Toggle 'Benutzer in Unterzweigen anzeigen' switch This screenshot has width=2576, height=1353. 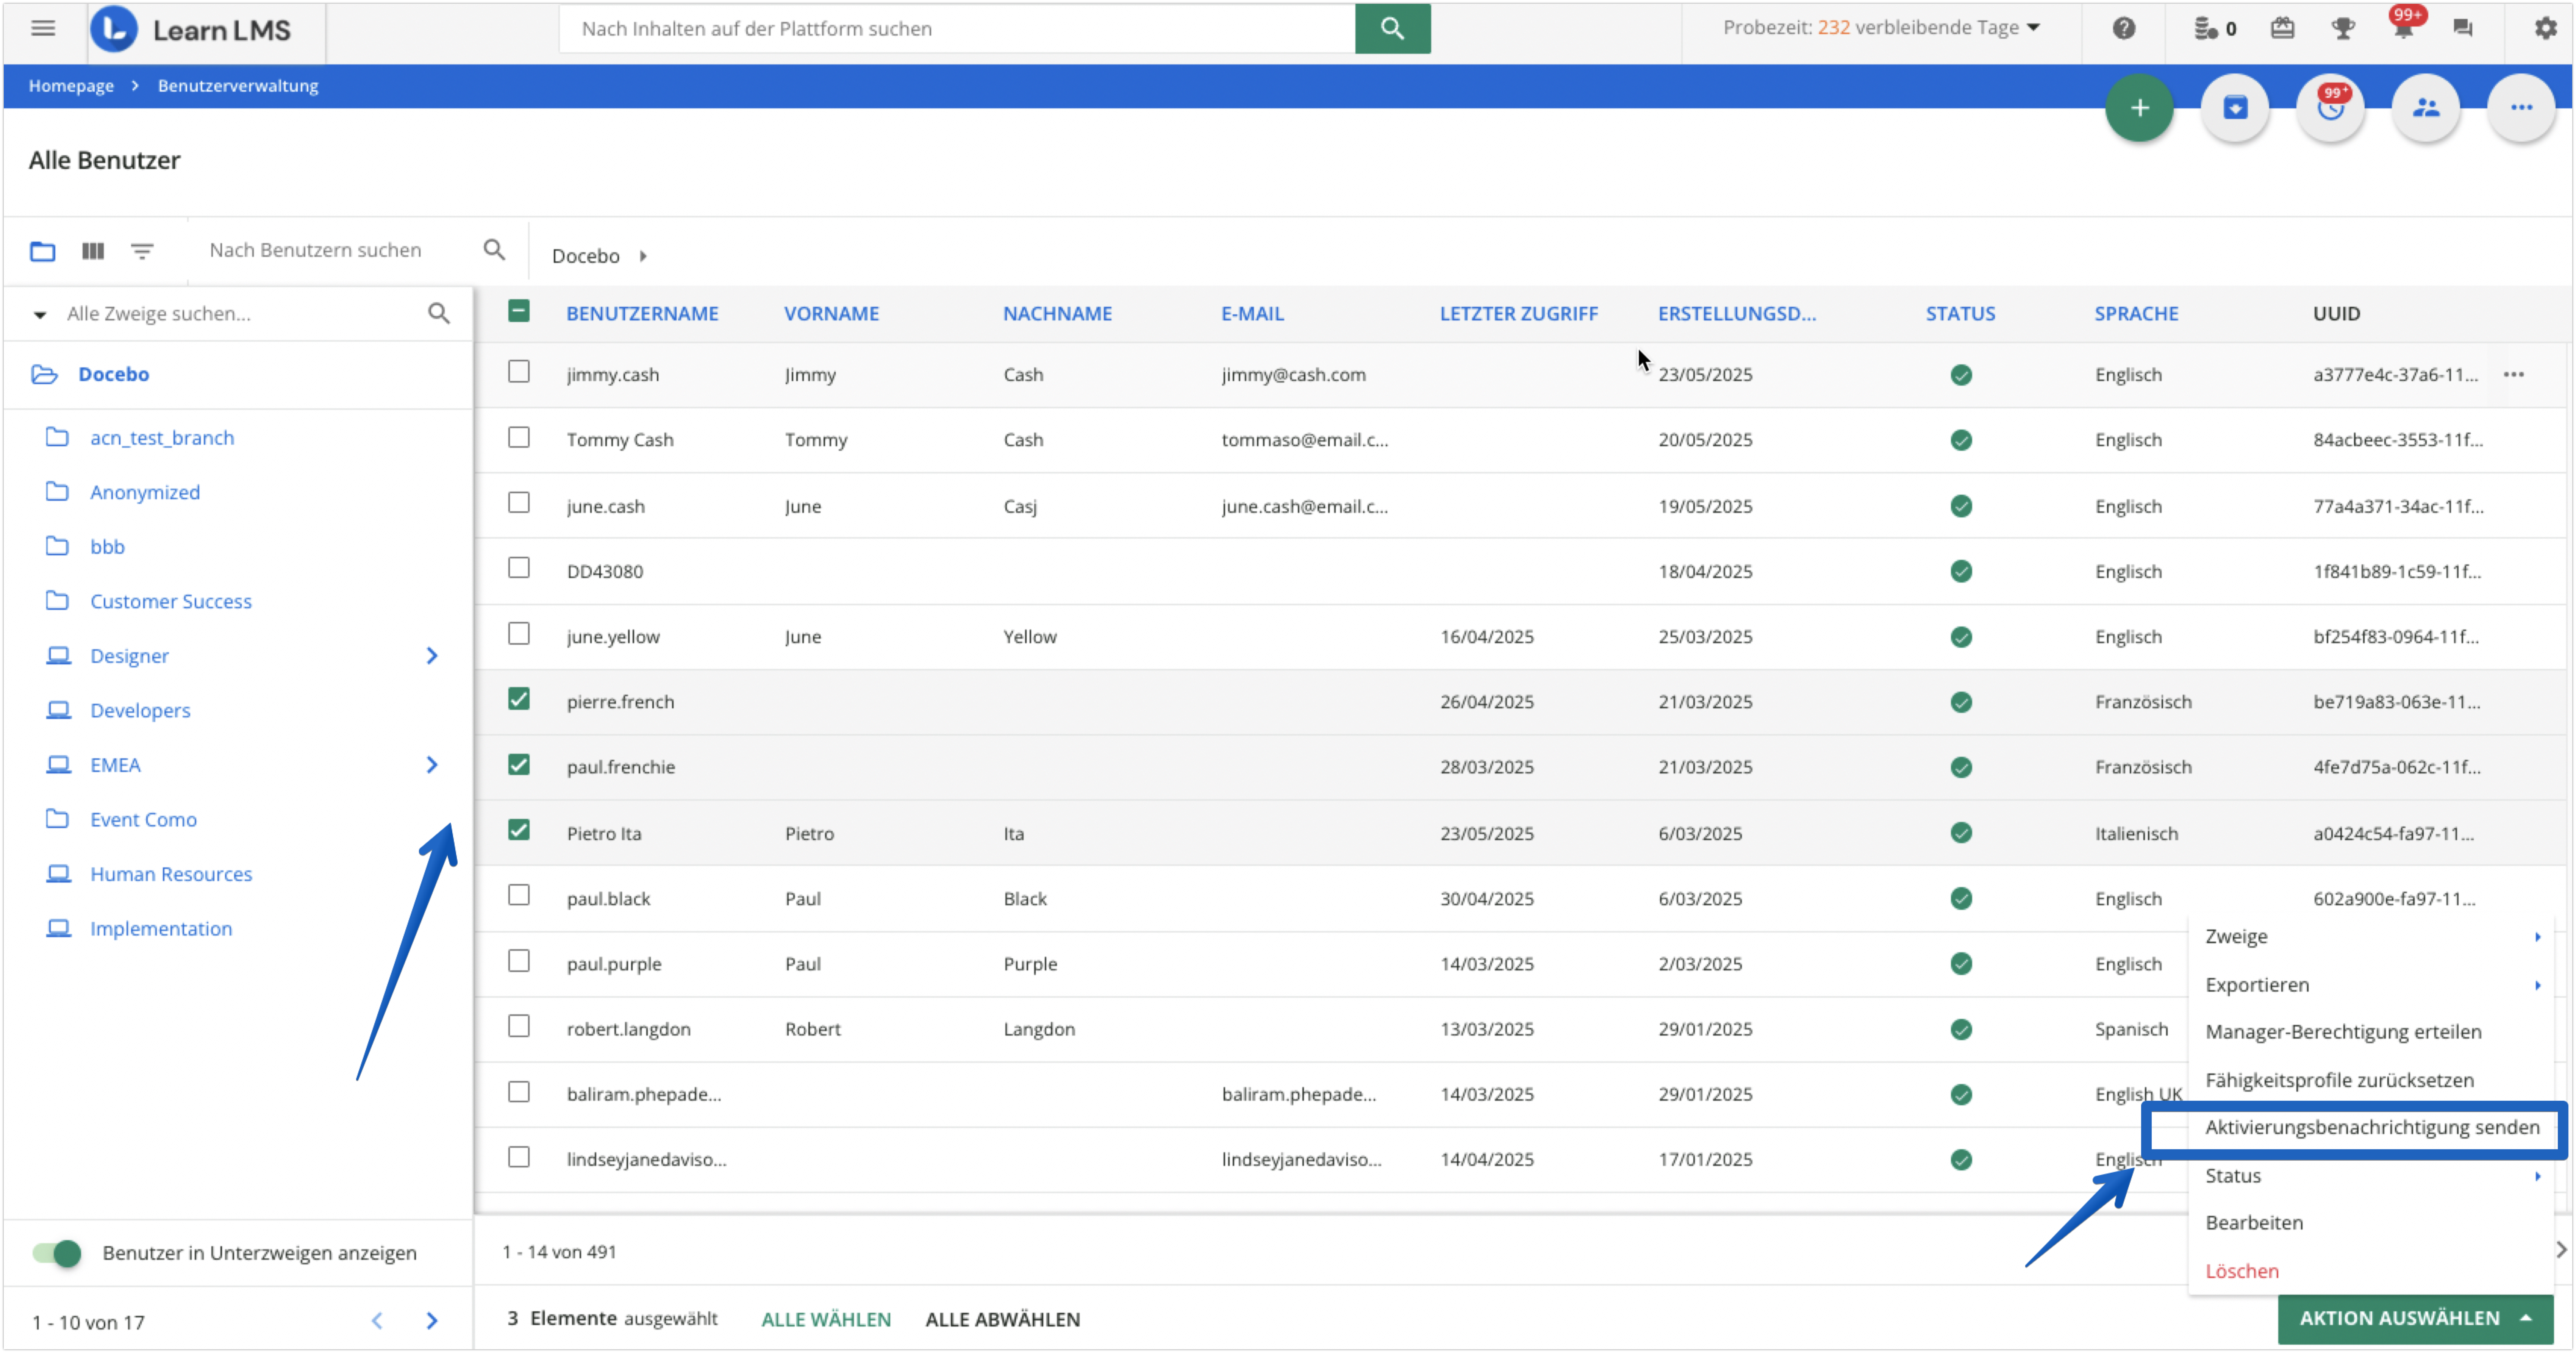(x=57, y=1253)
